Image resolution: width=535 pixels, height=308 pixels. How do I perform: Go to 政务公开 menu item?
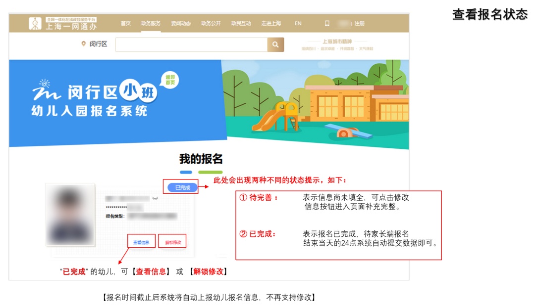click(211, 23)
